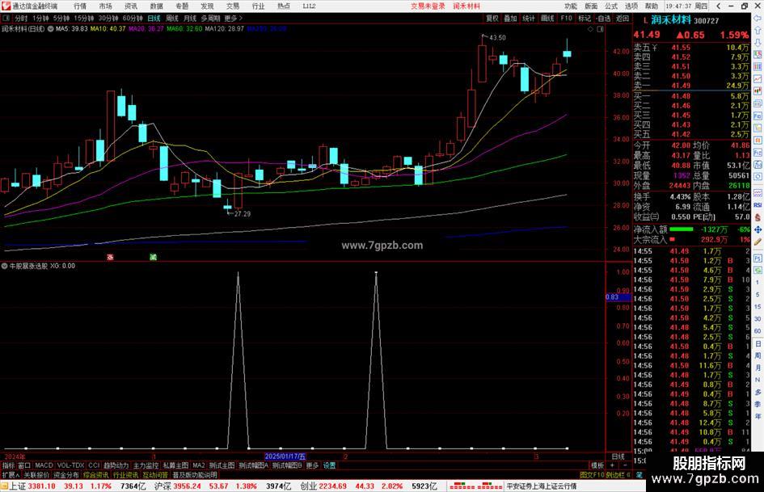
Task: Click the 叠加 button
Action: tap(510, 19)
